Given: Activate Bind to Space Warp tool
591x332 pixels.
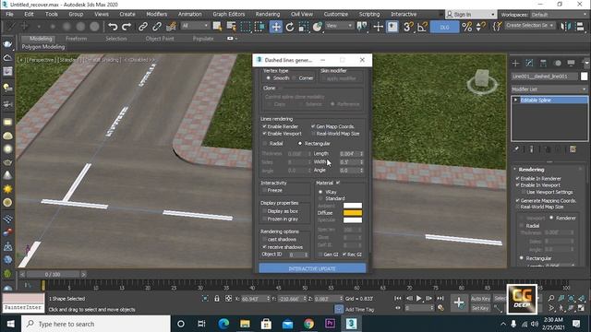Looking at the screenshot, I should coord(171,27).
